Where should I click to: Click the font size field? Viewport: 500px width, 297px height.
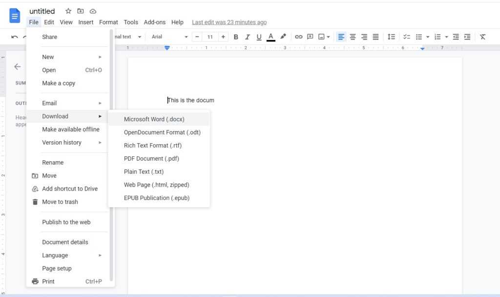[210, 37]
